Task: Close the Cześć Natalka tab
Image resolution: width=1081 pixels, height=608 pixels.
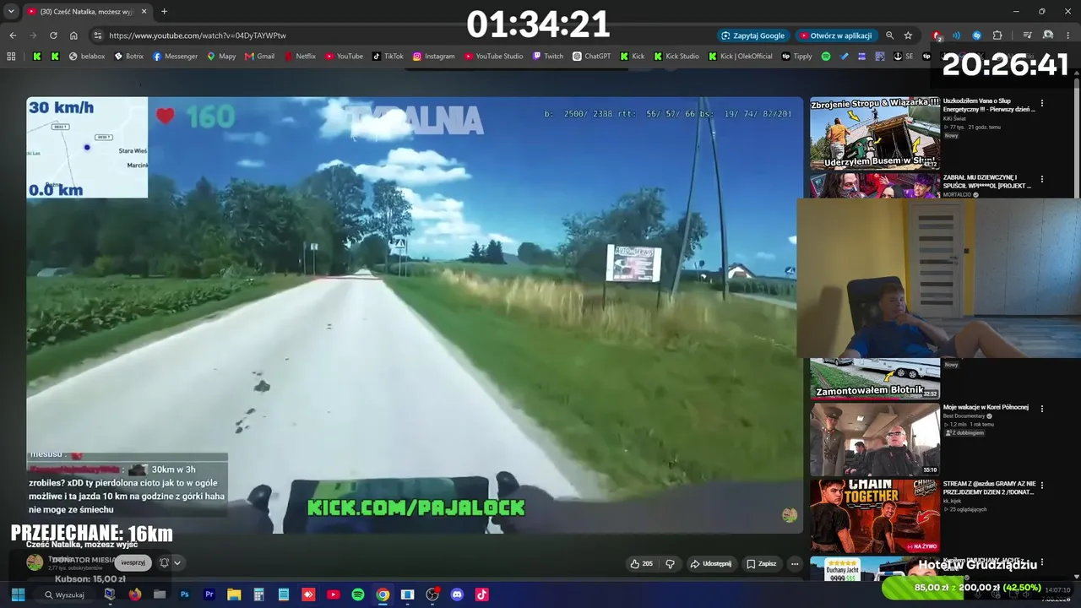Action: 144,11
